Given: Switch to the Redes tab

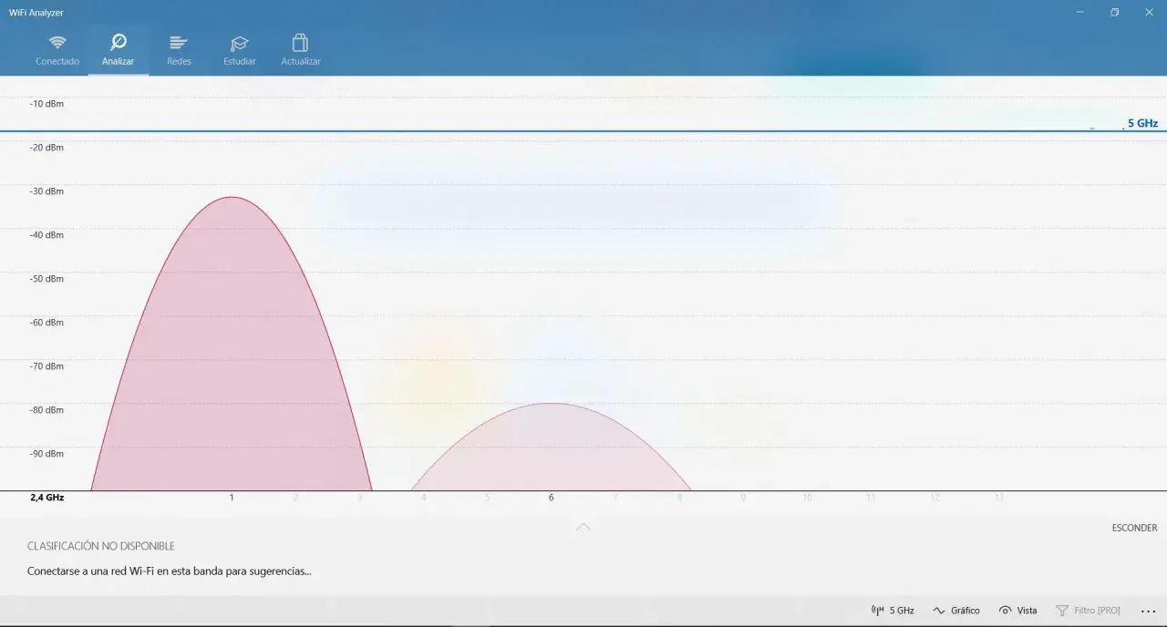Looking at the screenshot, I should pos(179,51).
